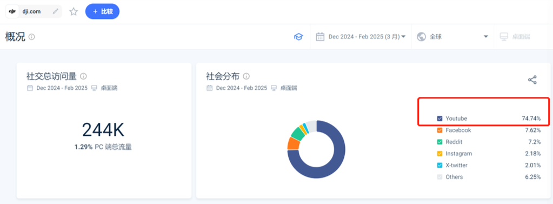Image resolution: width=553 pixels, height=204 pixels.
Task: Click the info icon next to 概况
Action: (32, 37)
